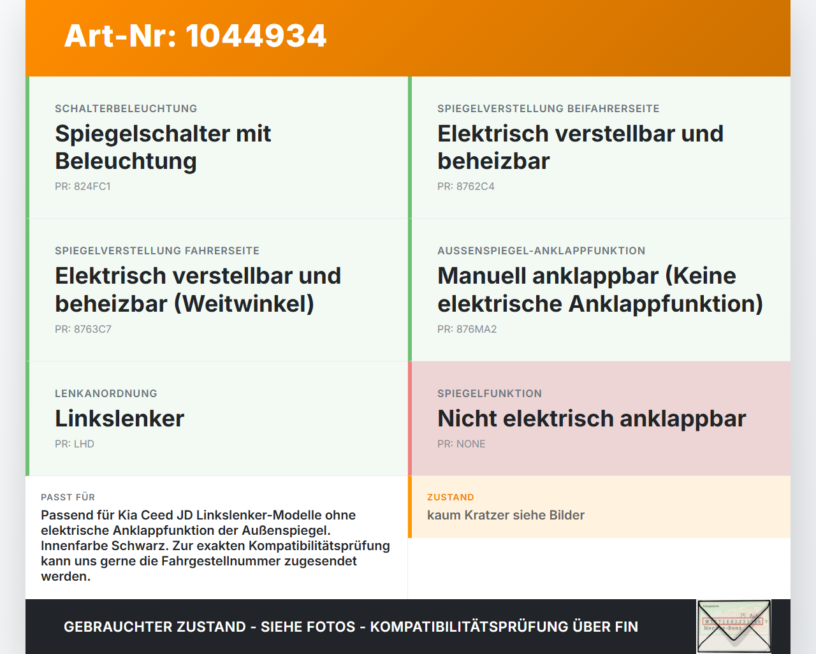Click the Linkslenker title
The width and height of the screenshot is (816, 654).
click(120, 418)
